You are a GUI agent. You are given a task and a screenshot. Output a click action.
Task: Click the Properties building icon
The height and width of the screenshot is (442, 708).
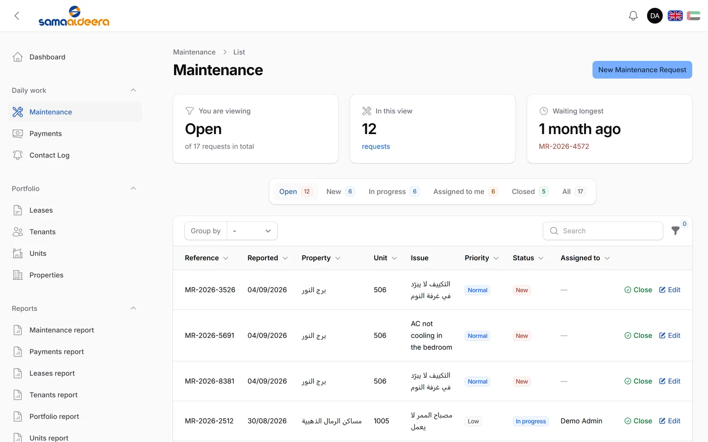pos(18,275)
